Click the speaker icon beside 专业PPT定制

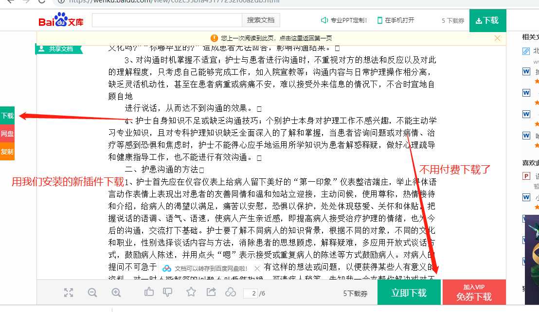[x=323, y=20]
